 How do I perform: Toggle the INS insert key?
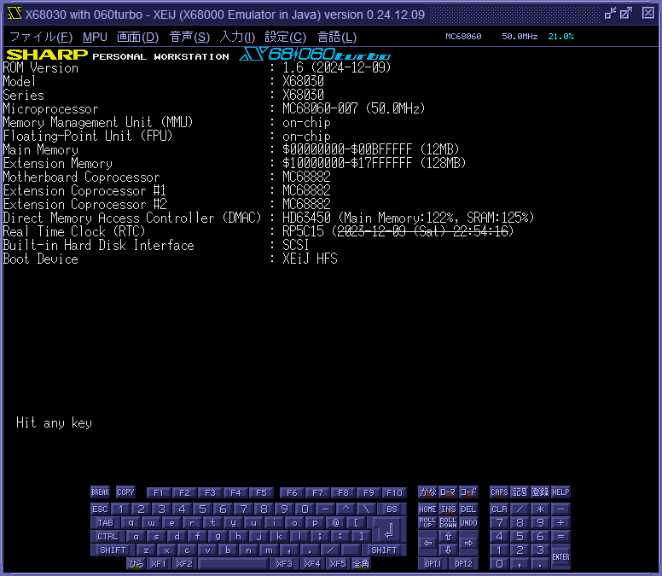pyautogui.click(x=448, y=509)
